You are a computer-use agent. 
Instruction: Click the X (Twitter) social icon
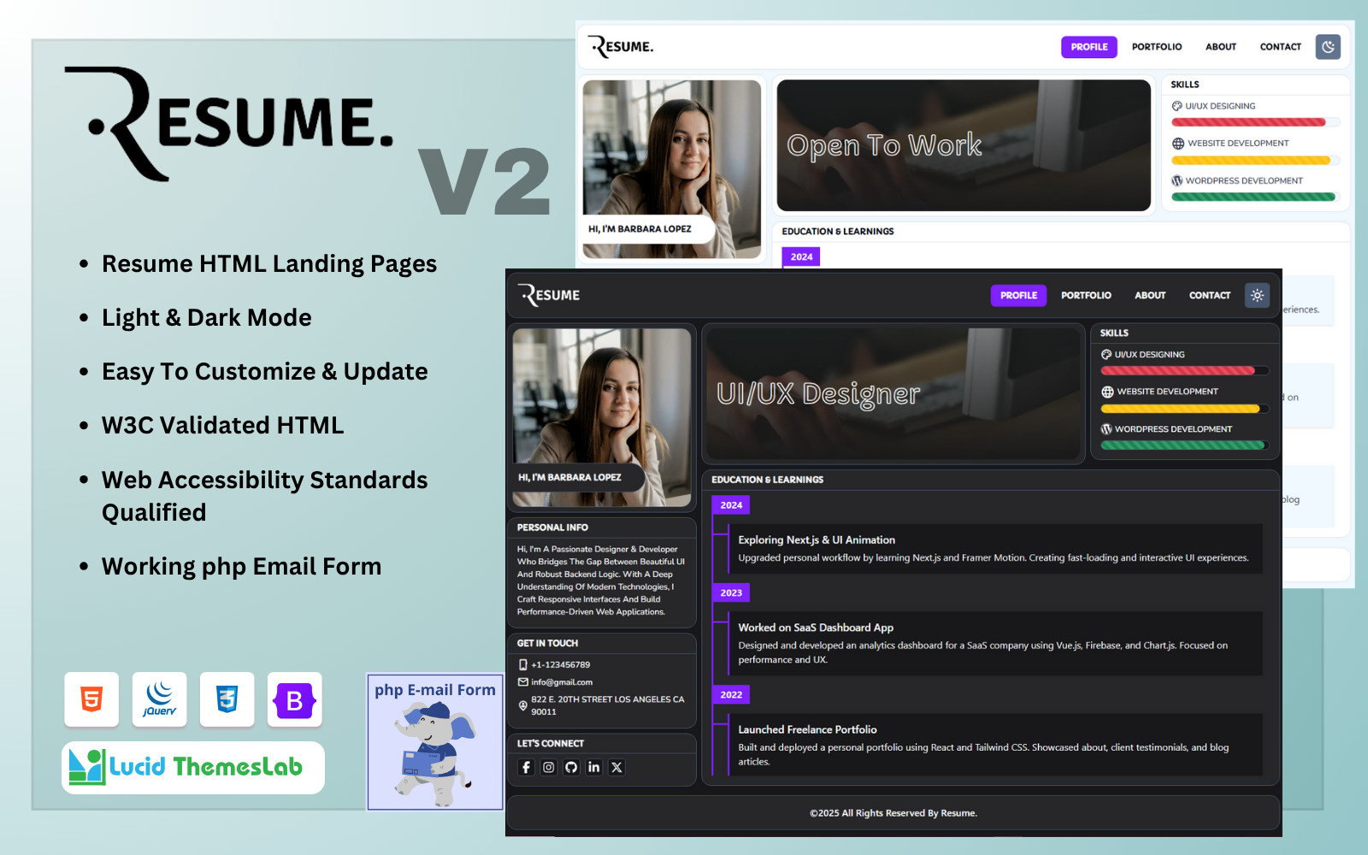tap(616, 767)
